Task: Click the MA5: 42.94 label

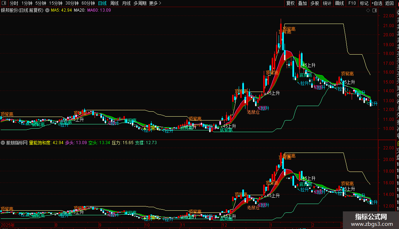Action: pos(61,11)
